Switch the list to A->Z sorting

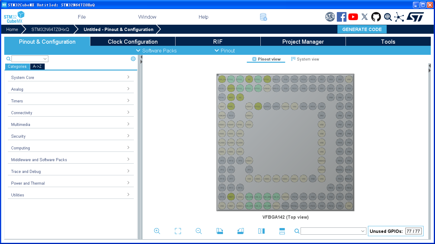tap(37, 67)
